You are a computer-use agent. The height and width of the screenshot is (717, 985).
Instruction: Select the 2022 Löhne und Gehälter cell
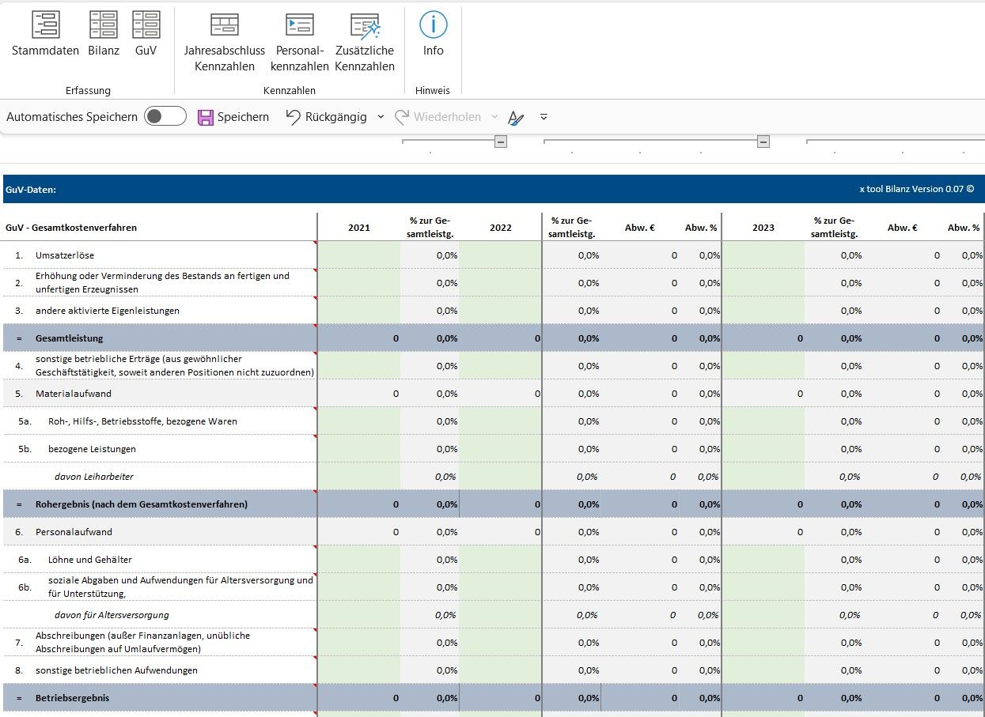tap(499, 560)
